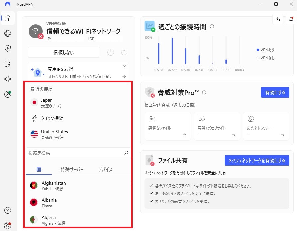Image resolution: width=297 pixels, height=231 pixels.
Task: Click info icon next to 脅威対策Pro
Action: coord(204,92)
